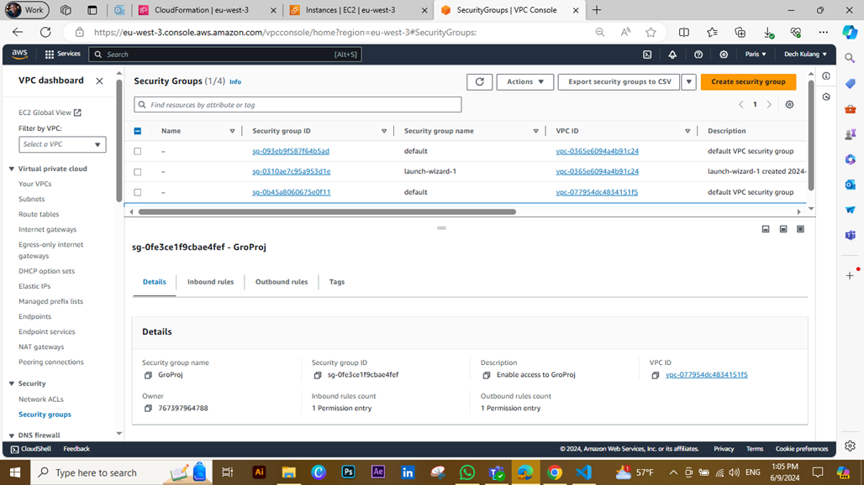Click Export security groups to CSV
864x485 pixels.
coord(619,82)
